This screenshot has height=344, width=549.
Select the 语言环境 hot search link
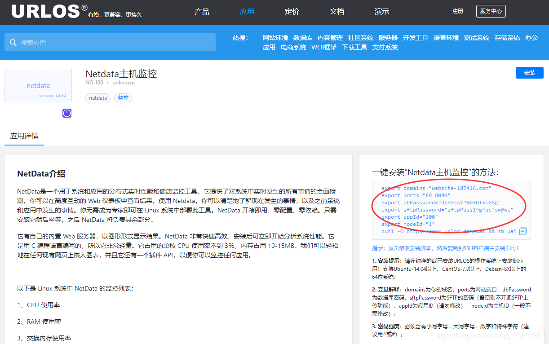(446, 38)
